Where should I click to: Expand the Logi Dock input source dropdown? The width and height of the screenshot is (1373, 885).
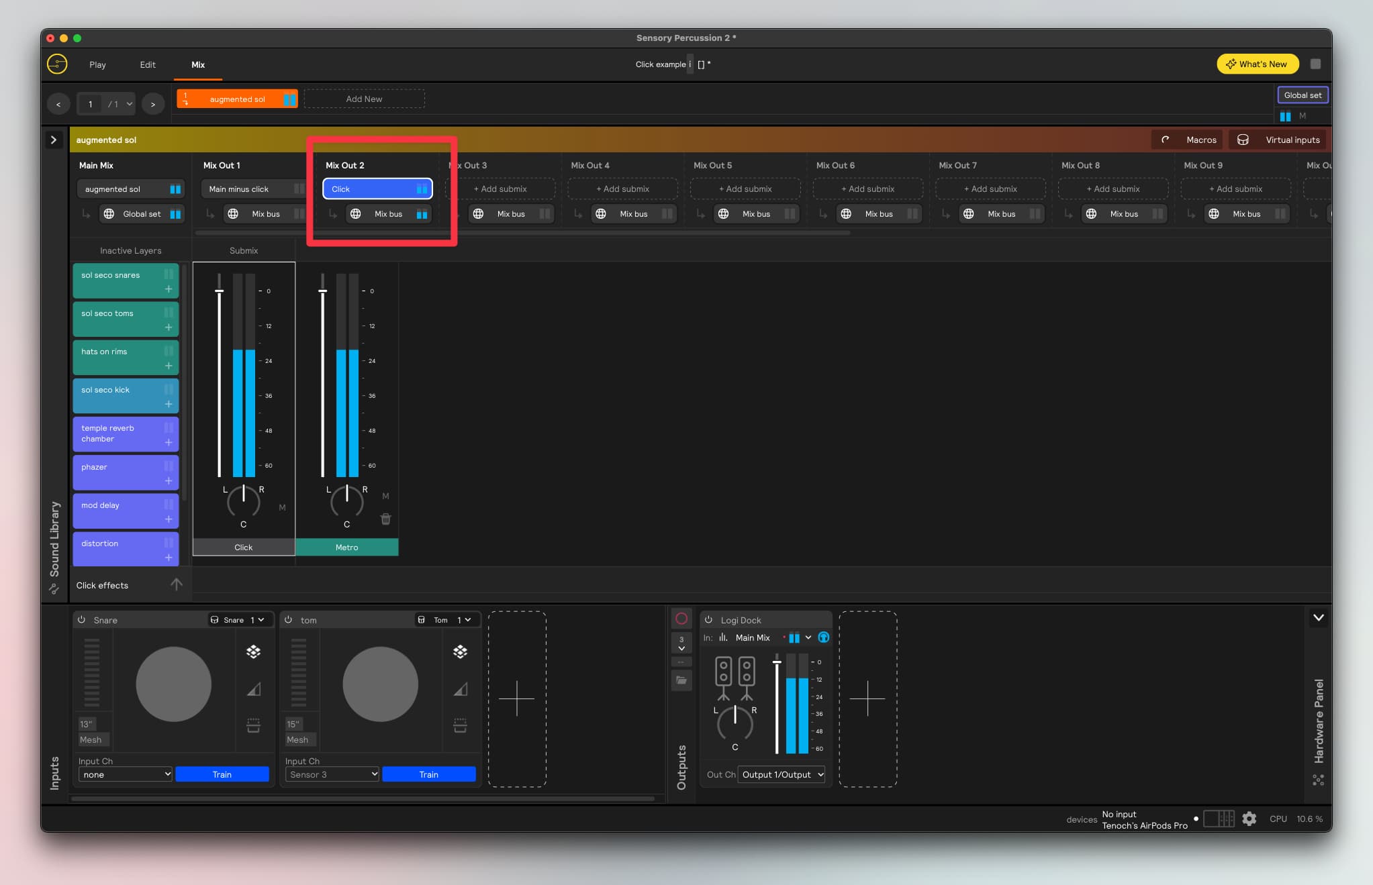click(x=808, y=637)
